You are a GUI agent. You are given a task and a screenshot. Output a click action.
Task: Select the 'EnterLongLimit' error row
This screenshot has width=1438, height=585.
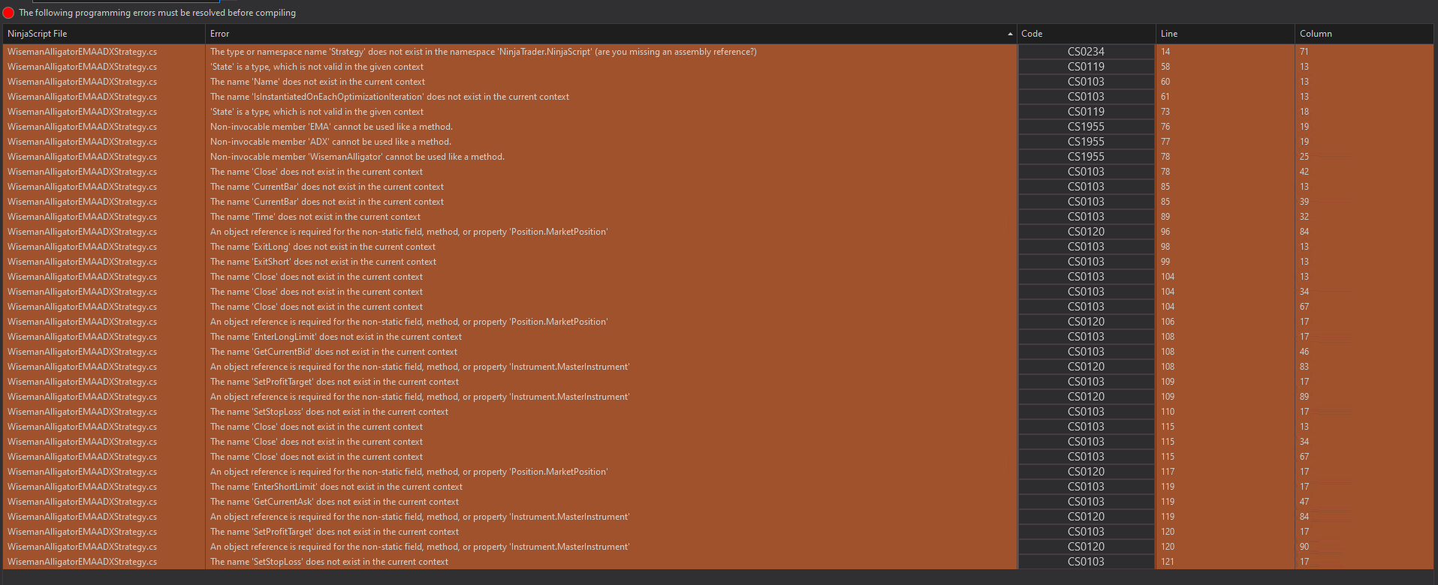coord(336,337)
